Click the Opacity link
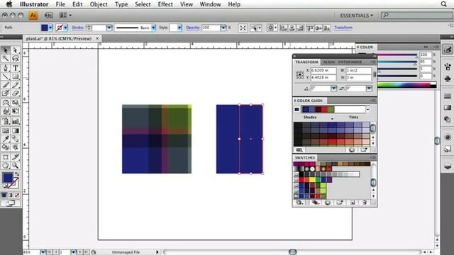The height and width of the screenshot is (255, 454). click(x=192, y=28)
